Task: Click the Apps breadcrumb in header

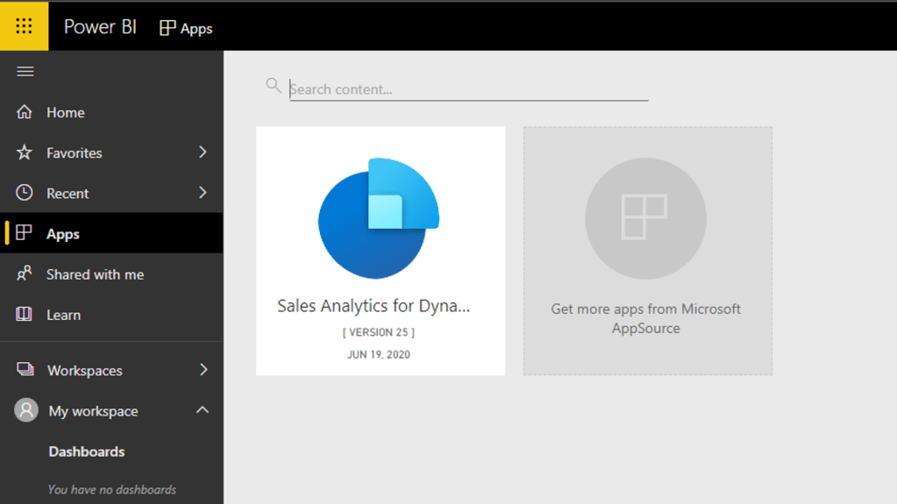Action: pos(186,28)
